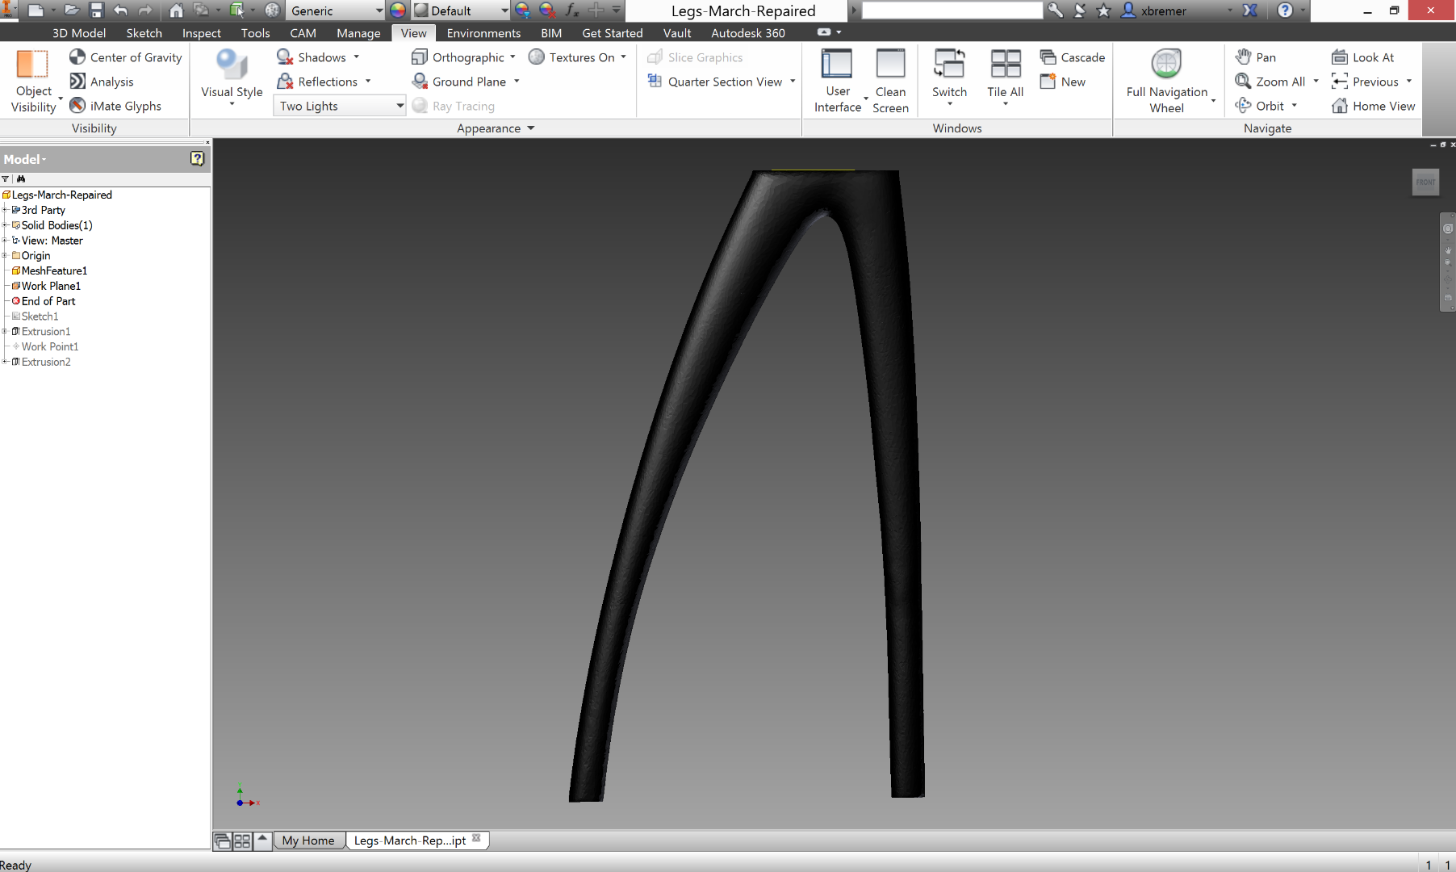Toggle iMate Glyphs display

tap(115, 106)
